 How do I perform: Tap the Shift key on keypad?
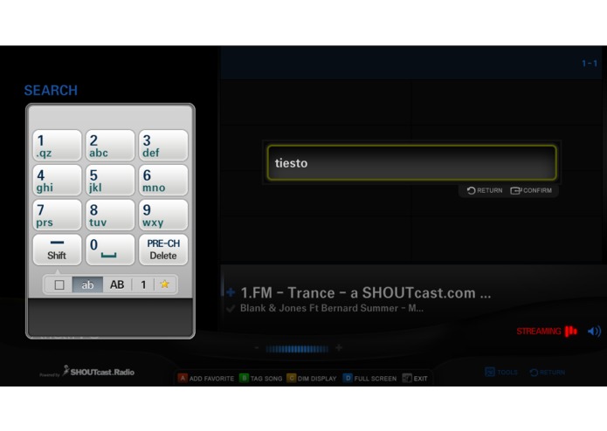pyautogui.click(x=57, y=250)
